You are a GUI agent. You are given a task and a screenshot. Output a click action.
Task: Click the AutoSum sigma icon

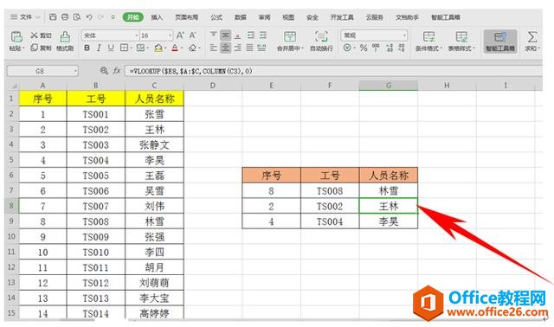pos(532,36)
